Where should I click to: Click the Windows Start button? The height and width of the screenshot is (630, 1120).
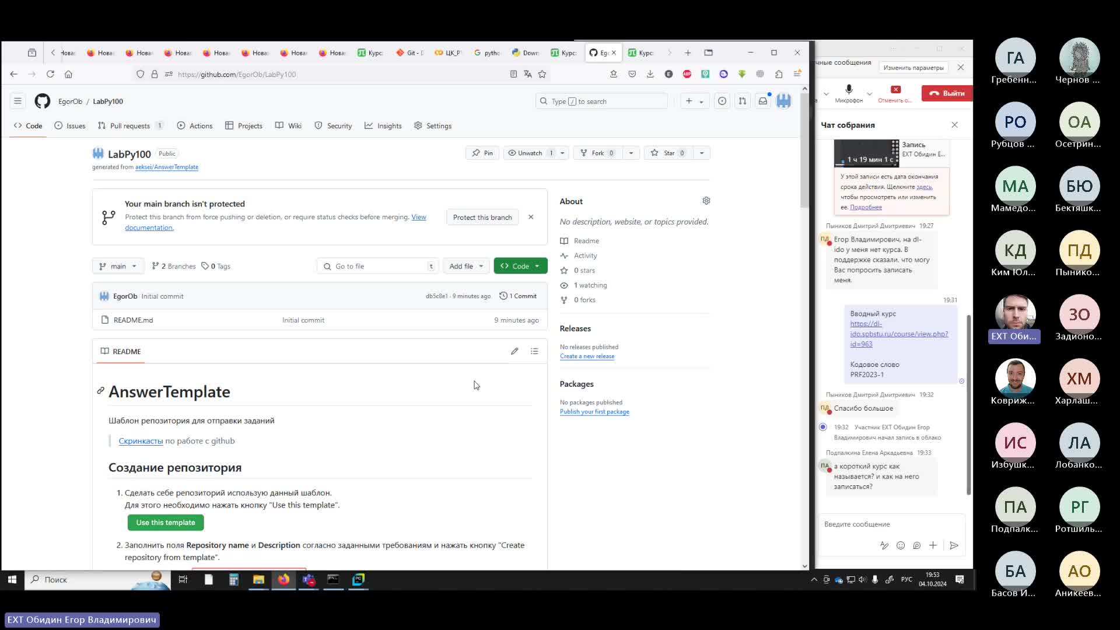click(x=12, y=579)
